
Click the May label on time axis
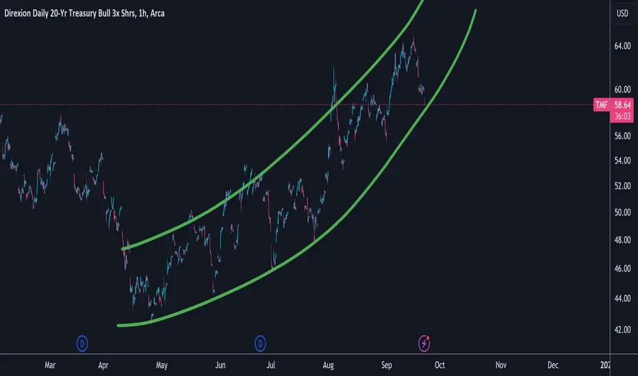coord(162,365)
